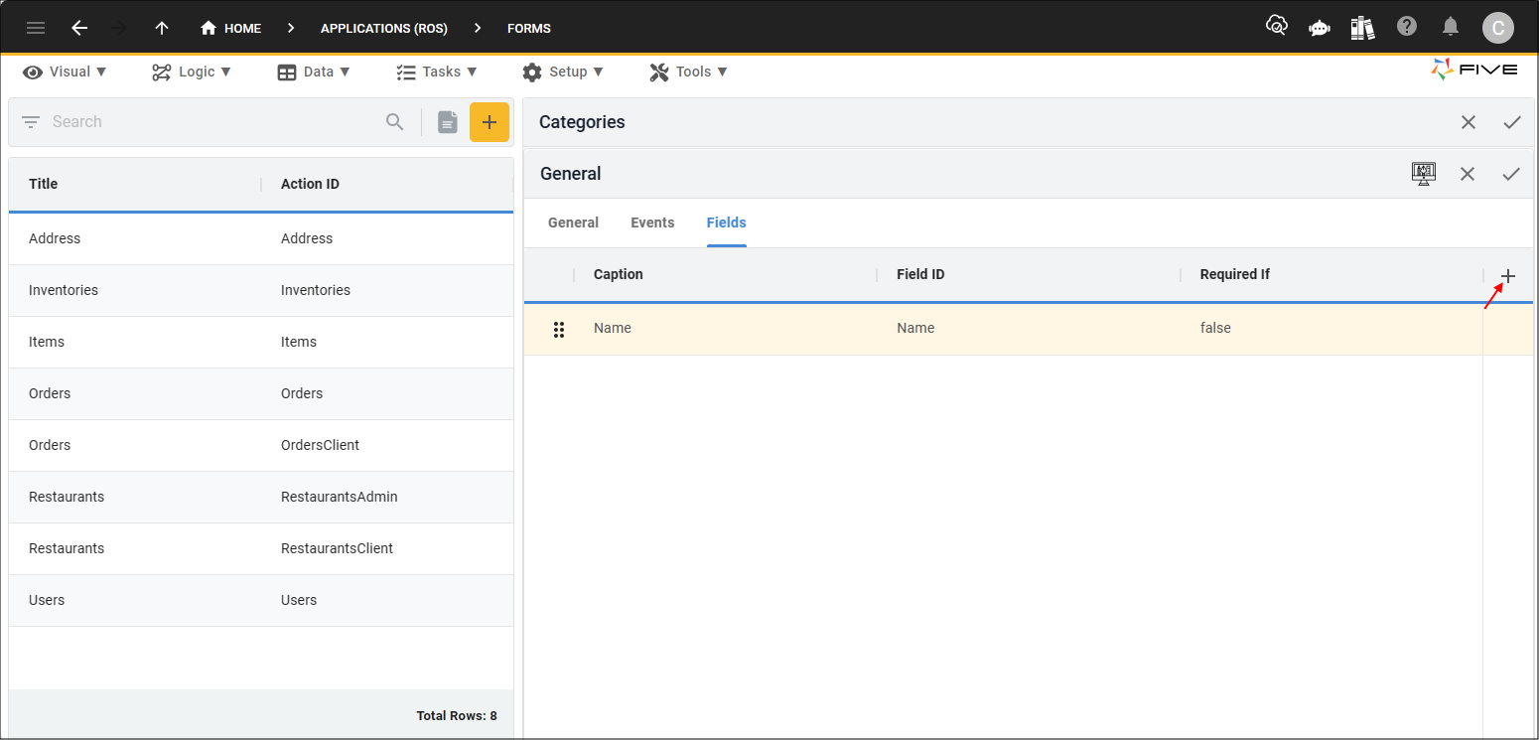This screenshot has width=1539, height=740.
Task: Click 'false' in the Required If column
Action: 1215,328
